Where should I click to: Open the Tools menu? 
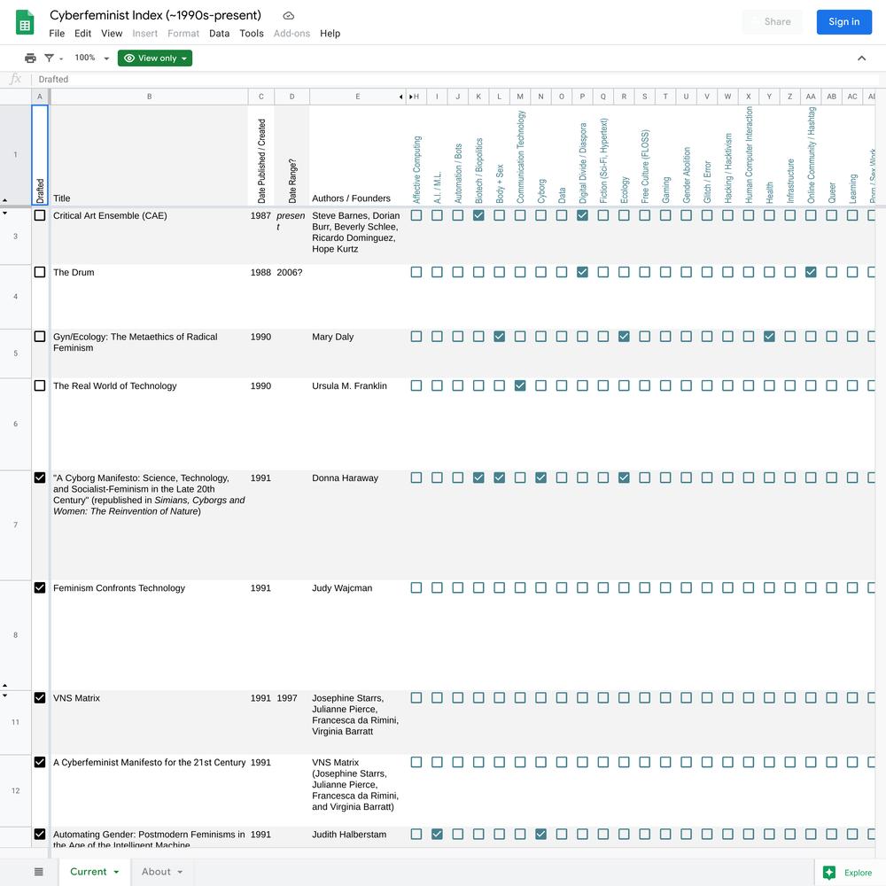(252, 34)
